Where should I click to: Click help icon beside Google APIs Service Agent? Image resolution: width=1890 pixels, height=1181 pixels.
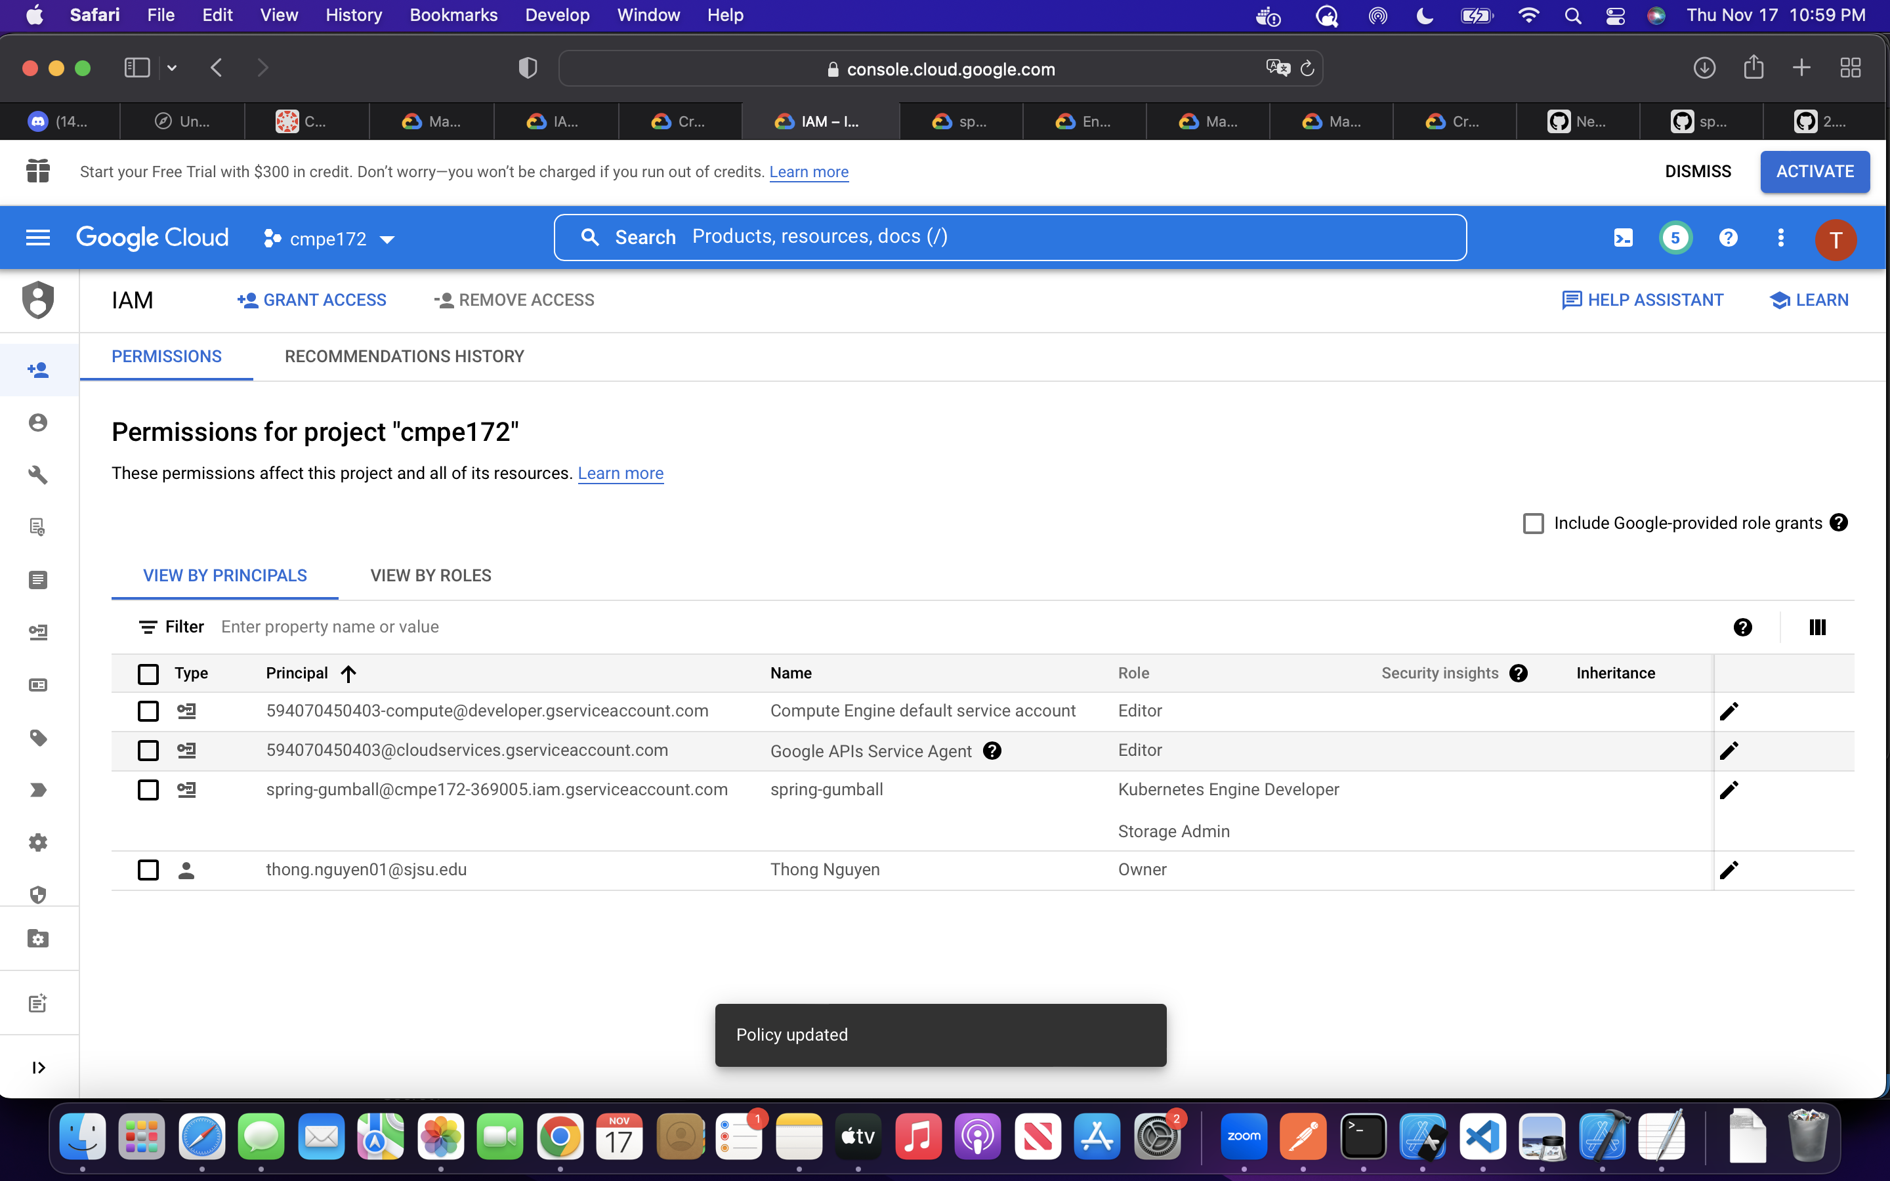[x=992, y=751]
